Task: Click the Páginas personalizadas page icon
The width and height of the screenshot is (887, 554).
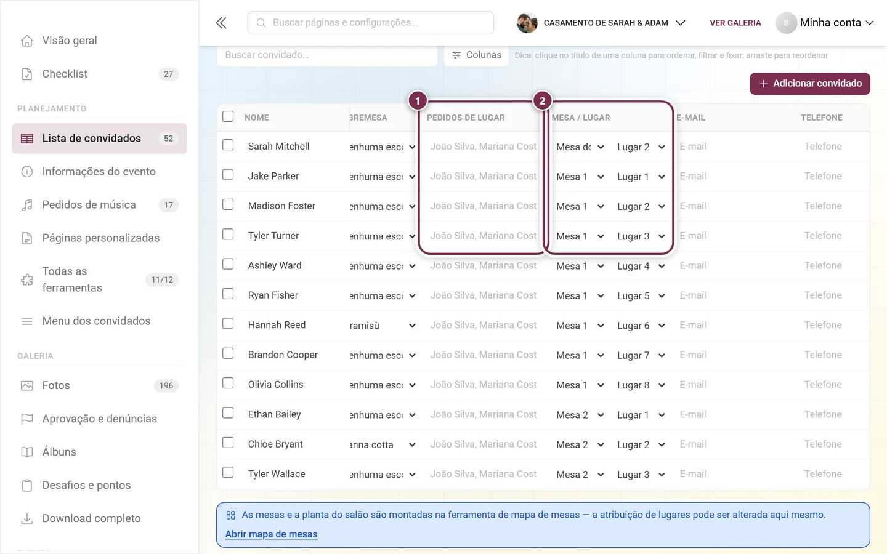Action: 27,238
